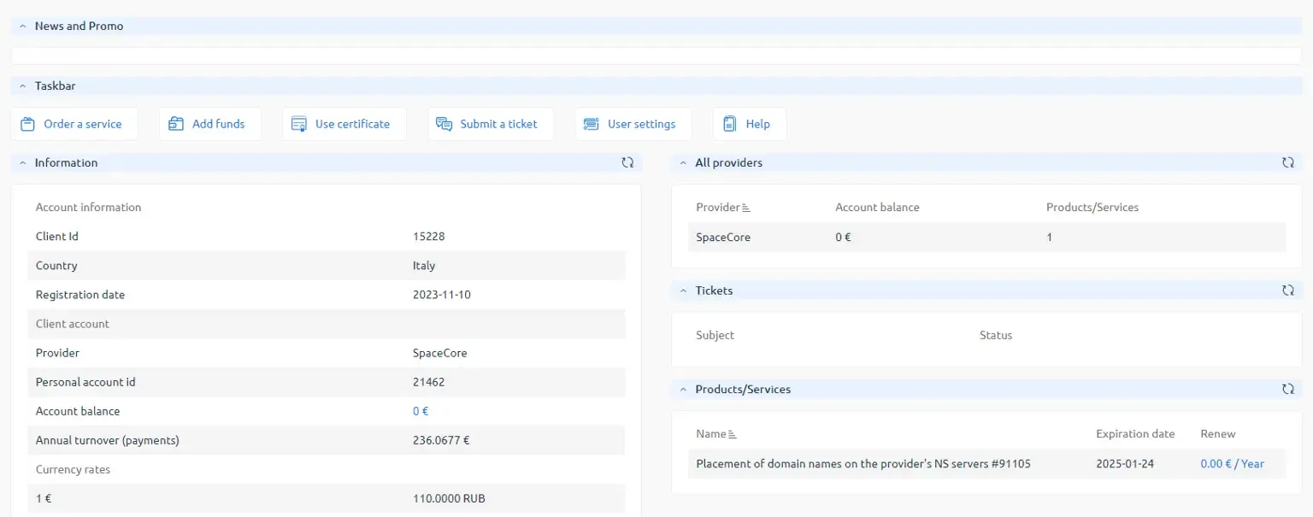Collapse the Information panel
1313x517 pixels.
coord(23,162)
